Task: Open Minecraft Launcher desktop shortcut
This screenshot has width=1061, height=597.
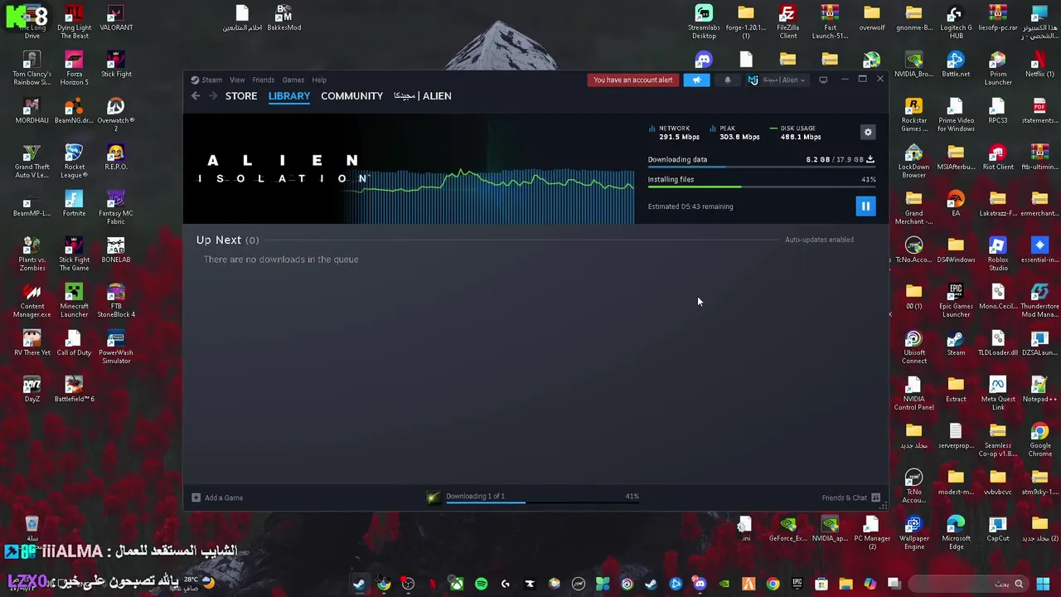Action: coord(74,300)
